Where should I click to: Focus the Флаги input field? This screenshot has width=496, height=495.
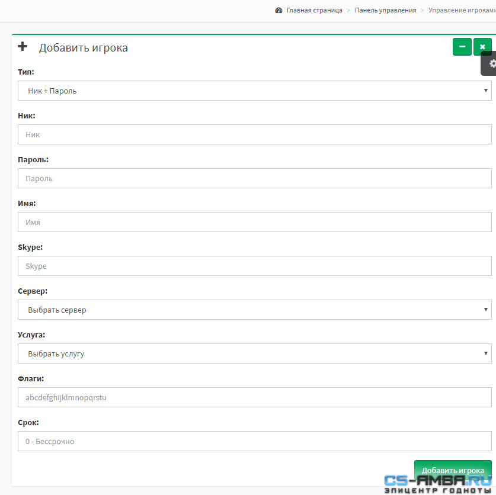255,397
